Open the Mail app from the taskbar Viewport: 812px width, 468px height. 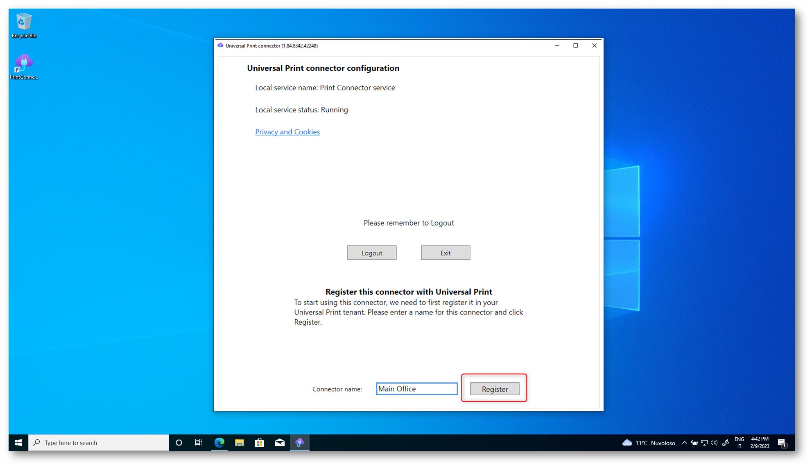279,443
